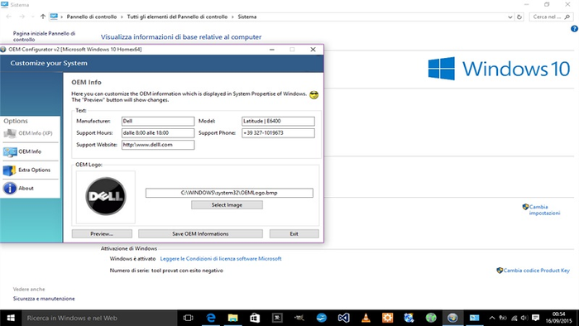Viewport: 579px width, 326px height.
Task: Select Pannello di controllo breadcrumb
Action: point(92,17)
